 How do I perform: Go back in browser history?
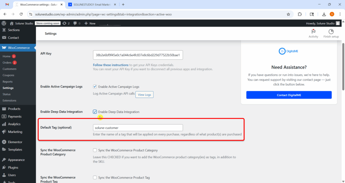pyautogui.click(x=5, y=14)
